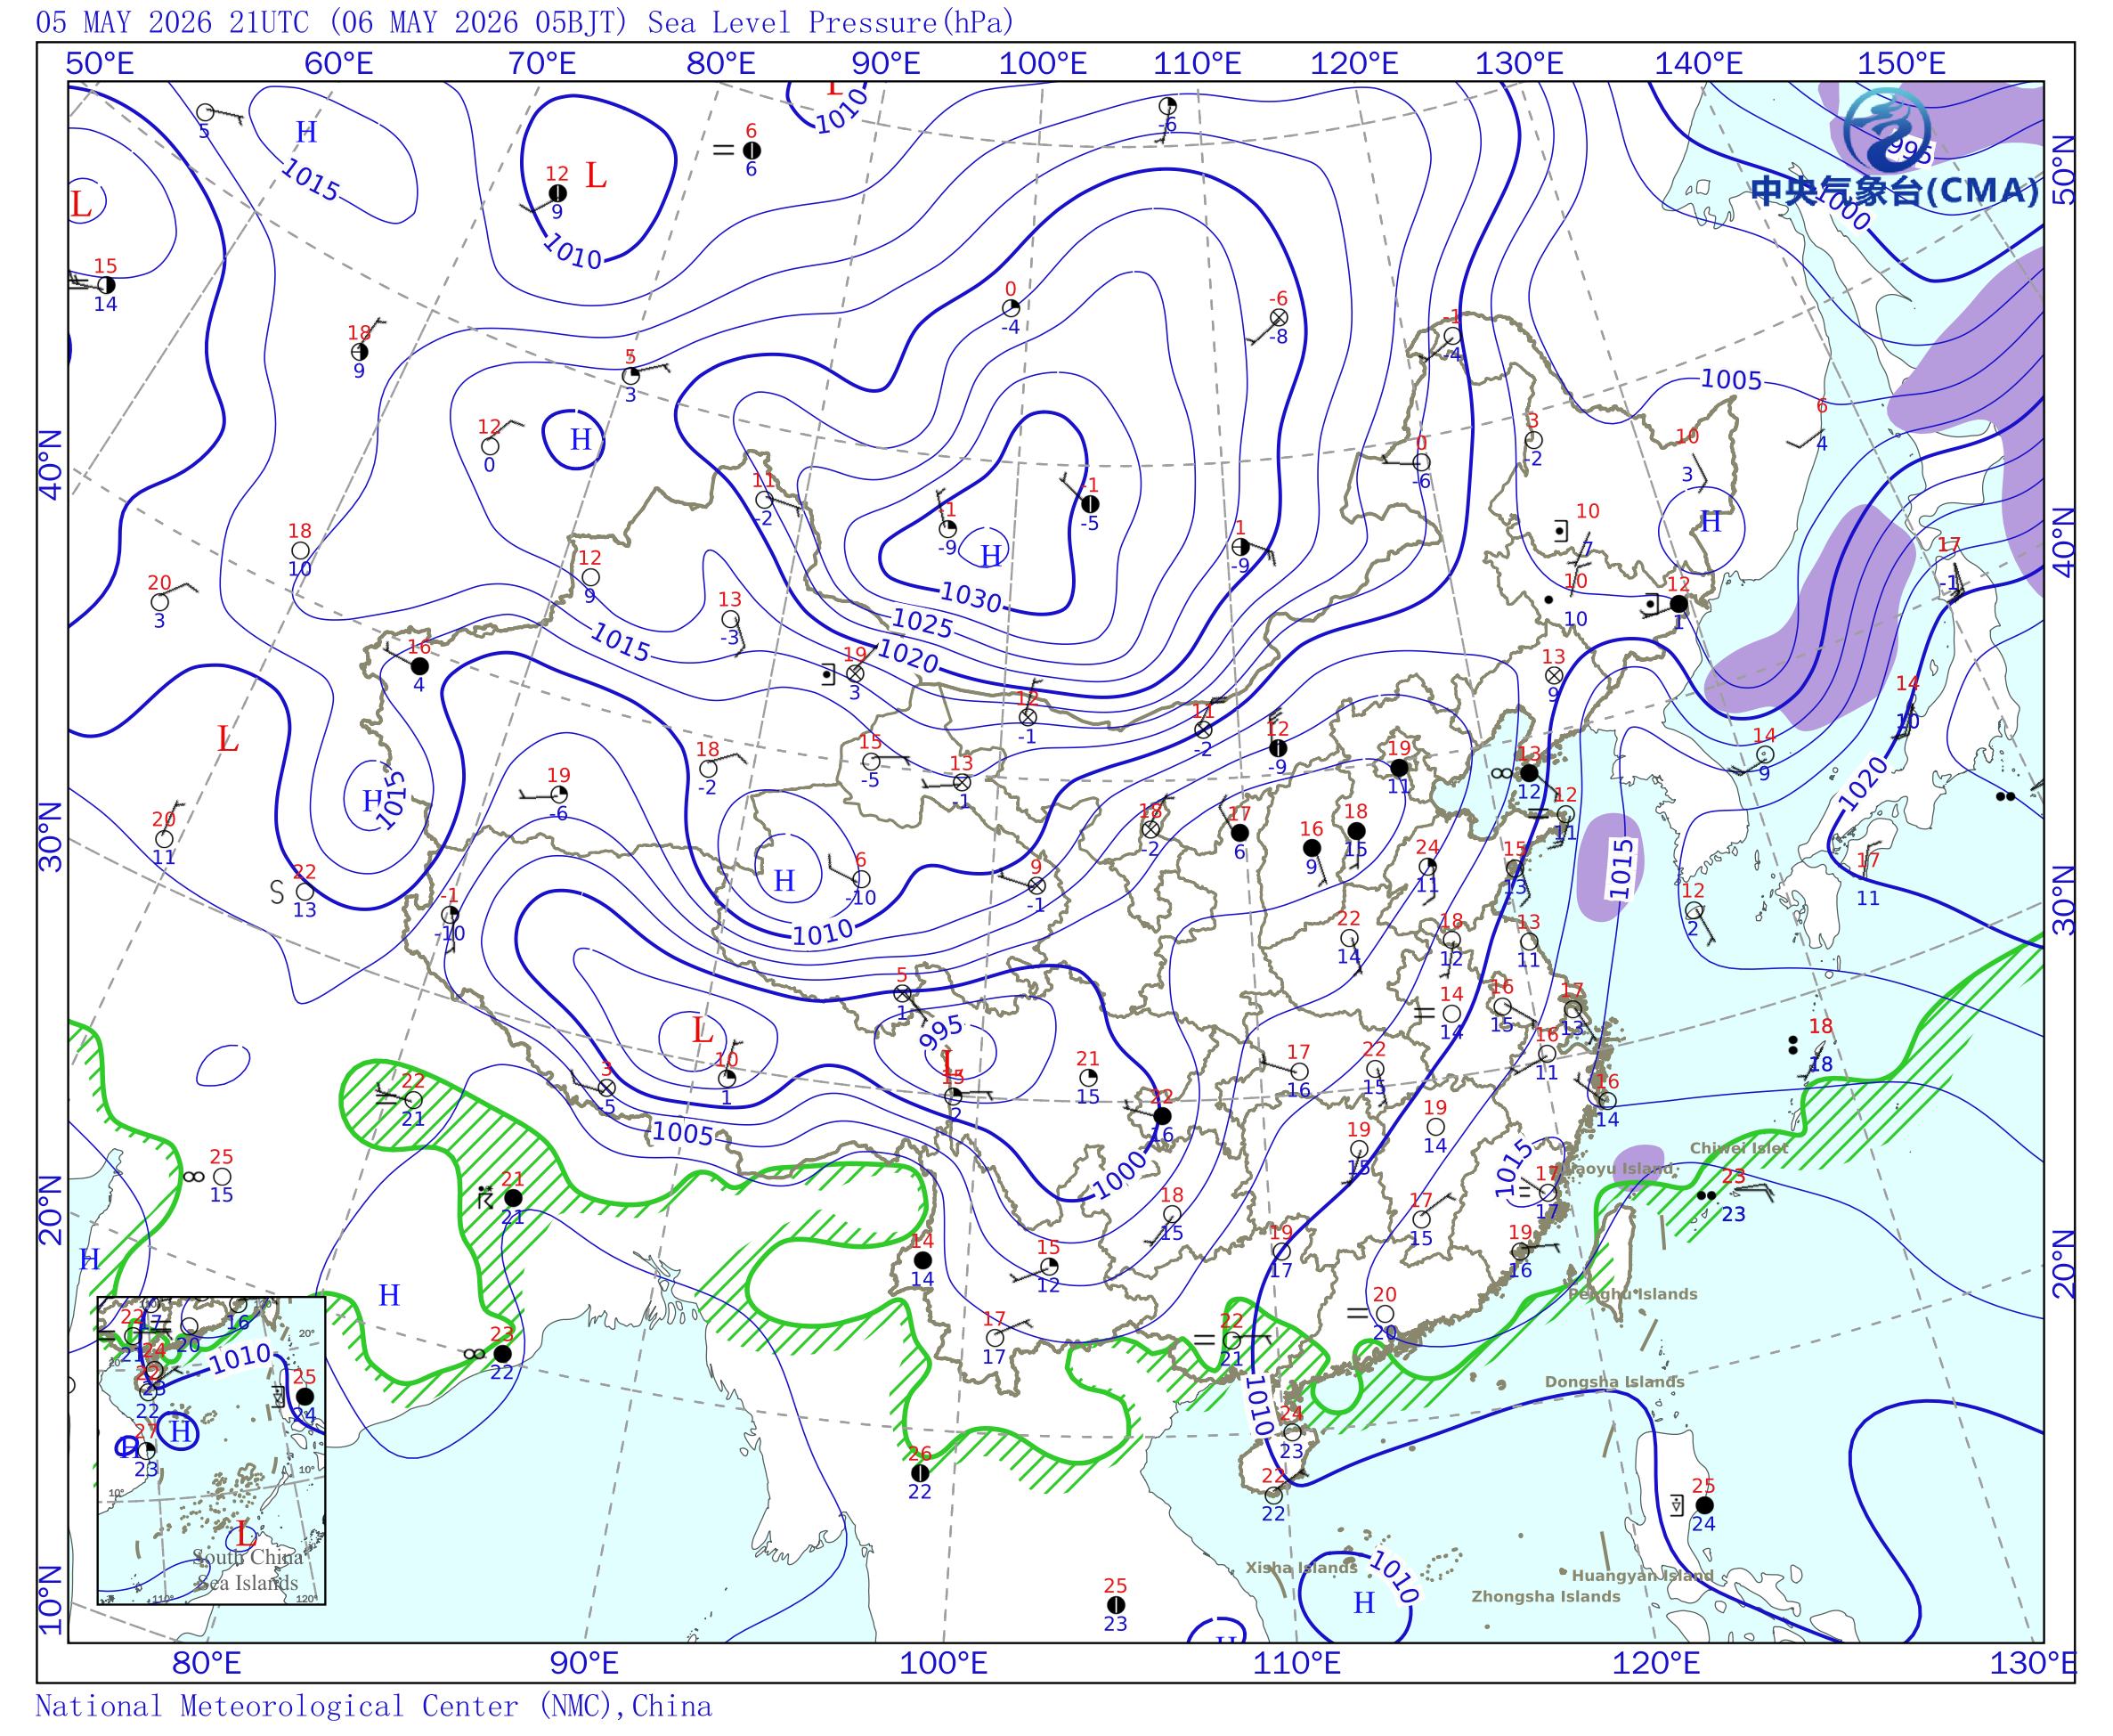This screenshot has height=1736, width=2113.
Task: Click the National Meteorological Center footer text
Action: tap(374, 1705)
